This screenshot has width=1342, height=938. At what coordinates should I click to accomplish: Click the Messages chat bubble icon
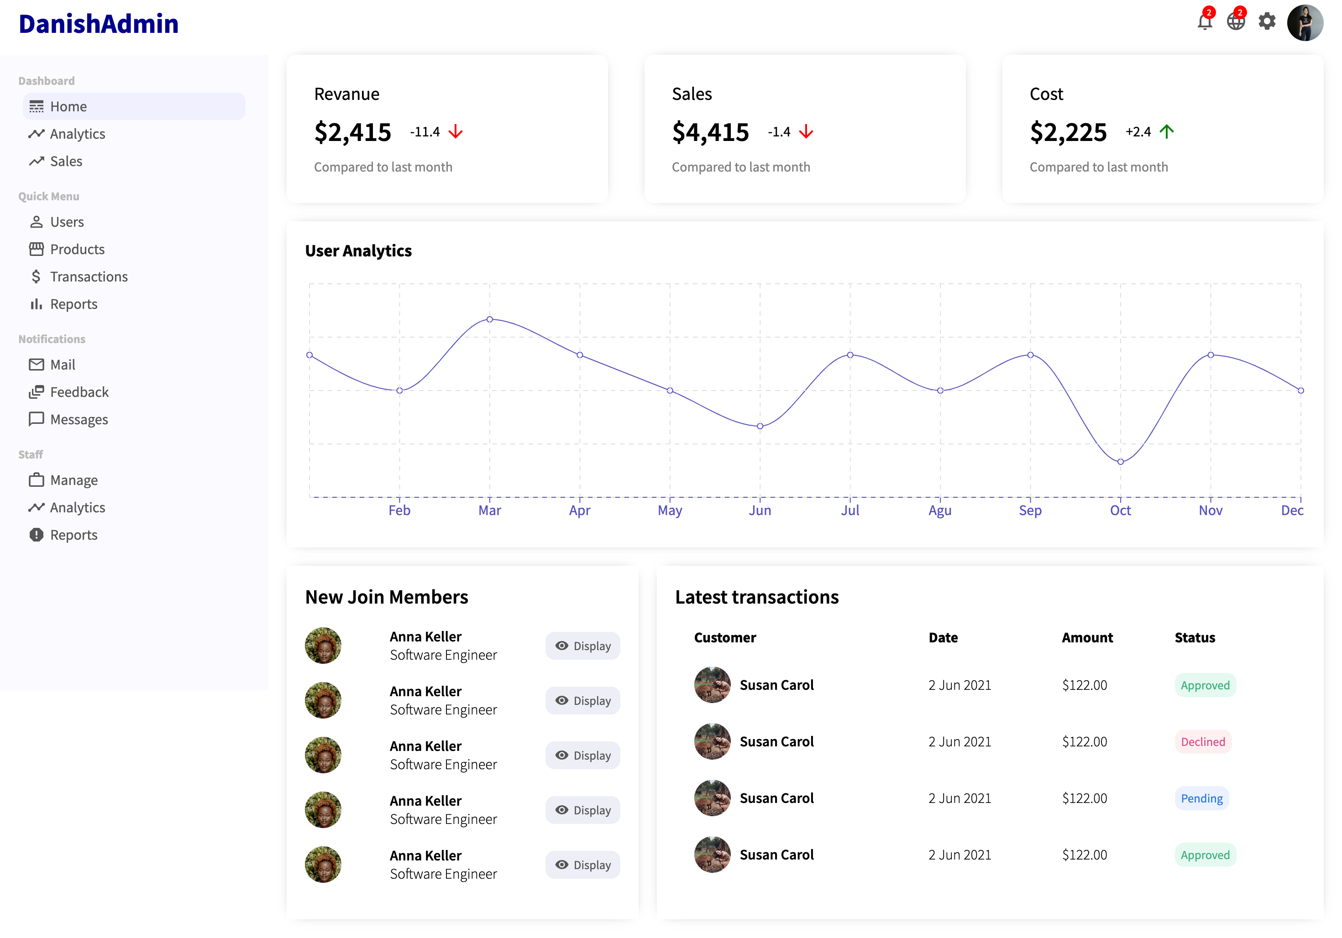[x=36, y=419]
